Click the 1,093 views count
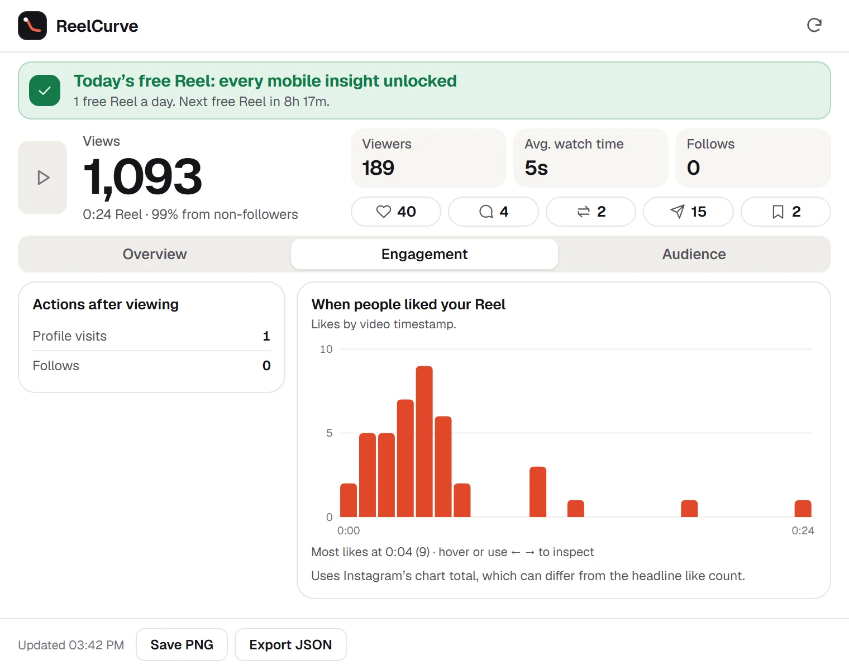Viewport: 849px width, 670px height. pos(142,177)
